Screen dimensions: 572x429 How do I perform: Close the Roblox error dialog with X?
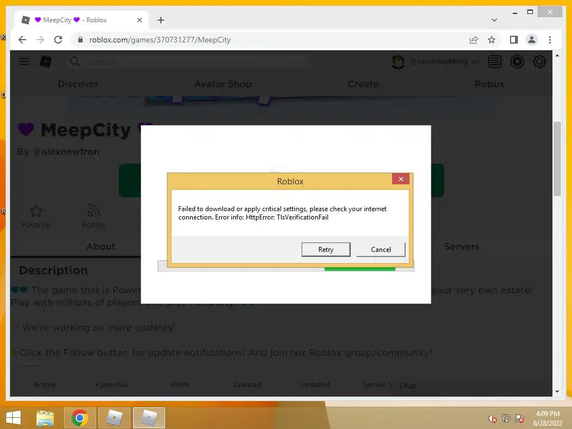(401, 179)
